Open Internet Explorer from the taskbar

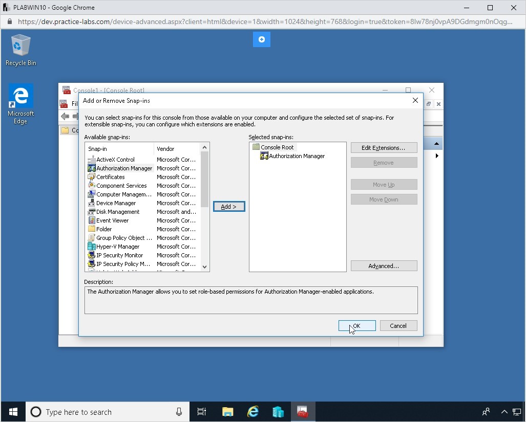tap(253, 412)
